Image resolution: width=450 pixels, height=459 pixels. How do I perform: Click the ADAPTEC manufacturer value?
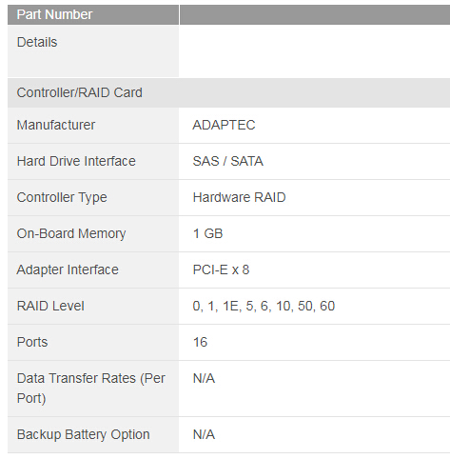click(x=224, y=125)
